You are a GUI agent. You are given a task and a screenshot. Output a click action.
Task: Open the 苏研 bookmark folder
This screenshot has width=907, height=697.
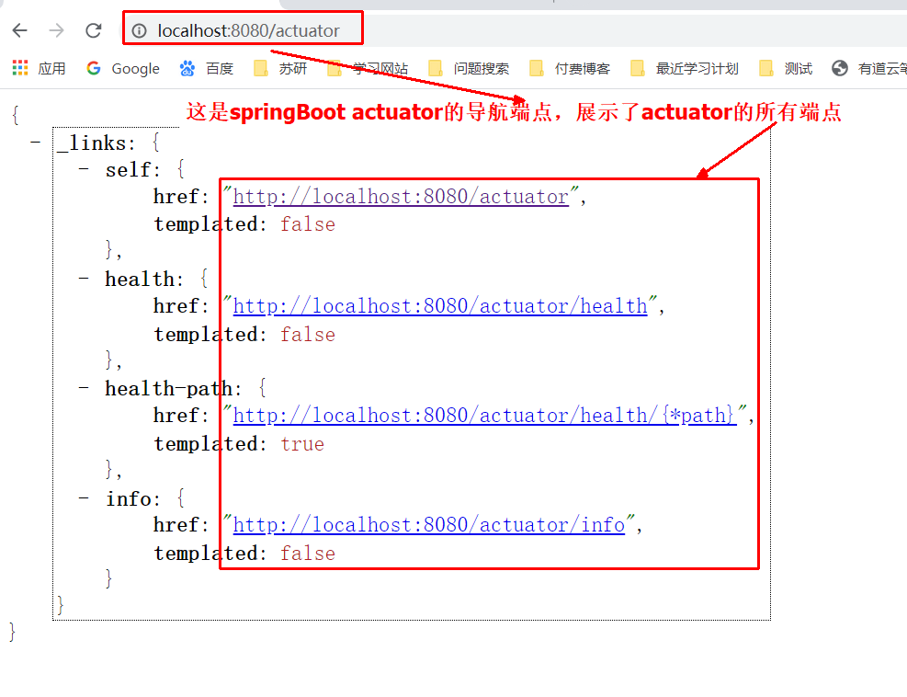tap(280, 68)
